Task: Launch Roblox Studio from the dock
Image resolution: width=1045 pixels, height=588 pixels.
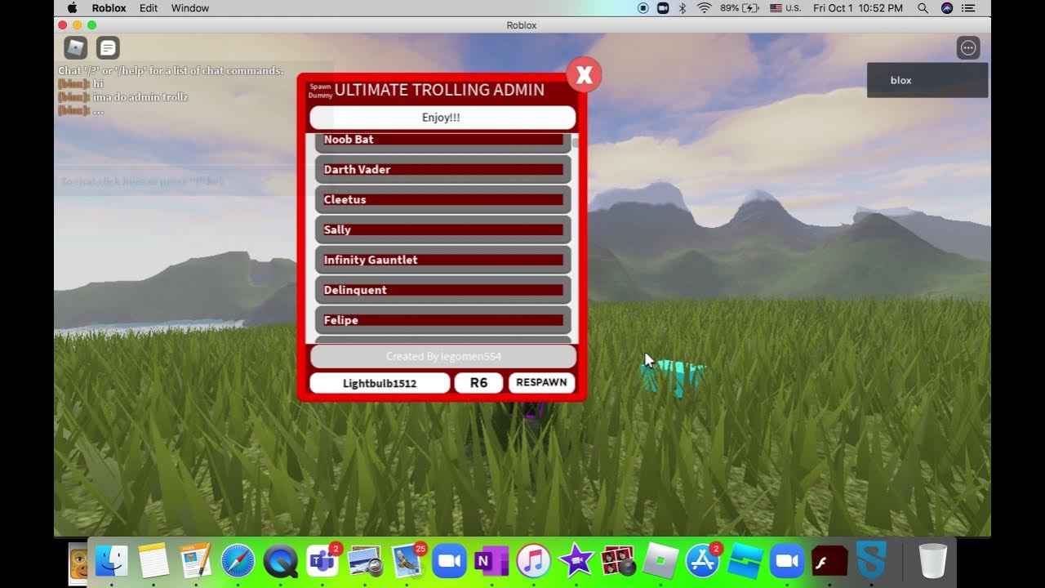Action: click(745, 561)
